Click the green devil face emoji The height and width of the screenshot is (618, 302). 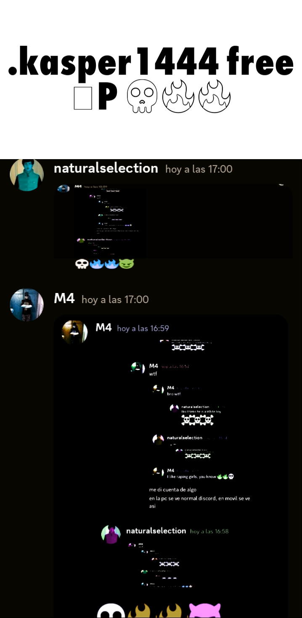point(126,264)
